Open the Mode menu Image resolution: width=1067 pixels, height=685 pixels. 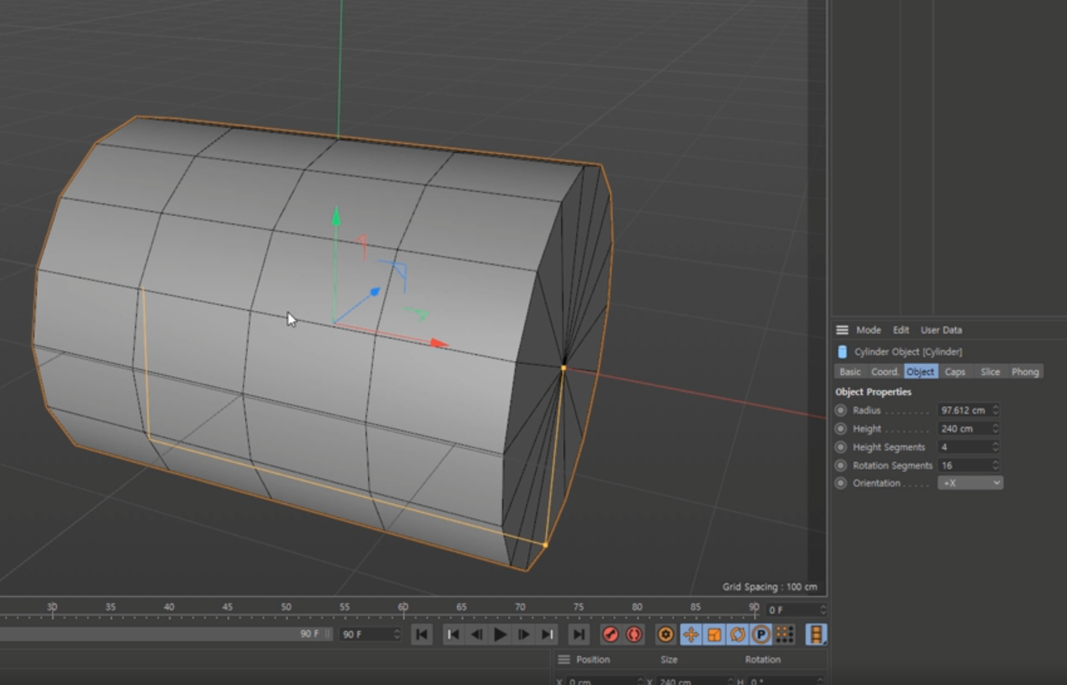pos(868,330)
